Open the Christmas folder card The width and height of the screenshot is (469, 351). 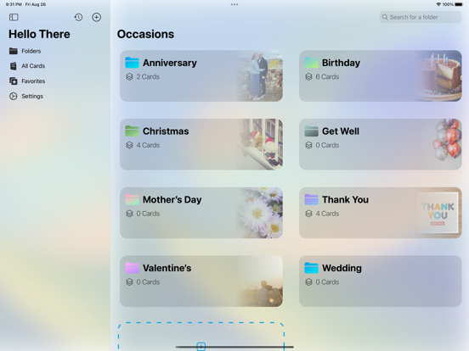(x=201, y=144)
